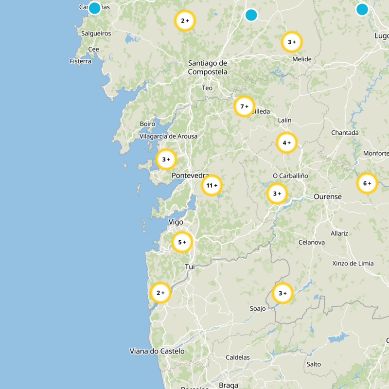Click the Vilagarcía de Arousa label
The width and height of the screenshot is (389, 389).
pos(168,137)
